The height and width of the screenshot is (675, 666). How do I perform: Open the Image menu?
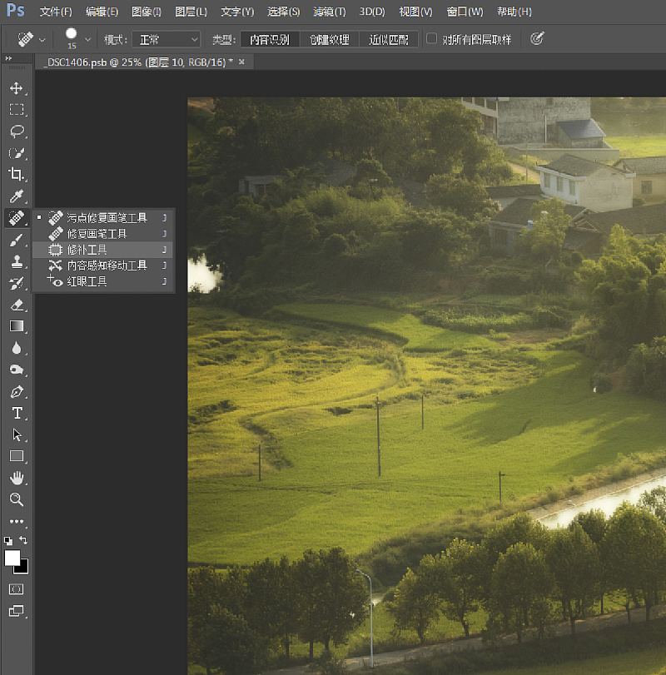tap(147, 12)
